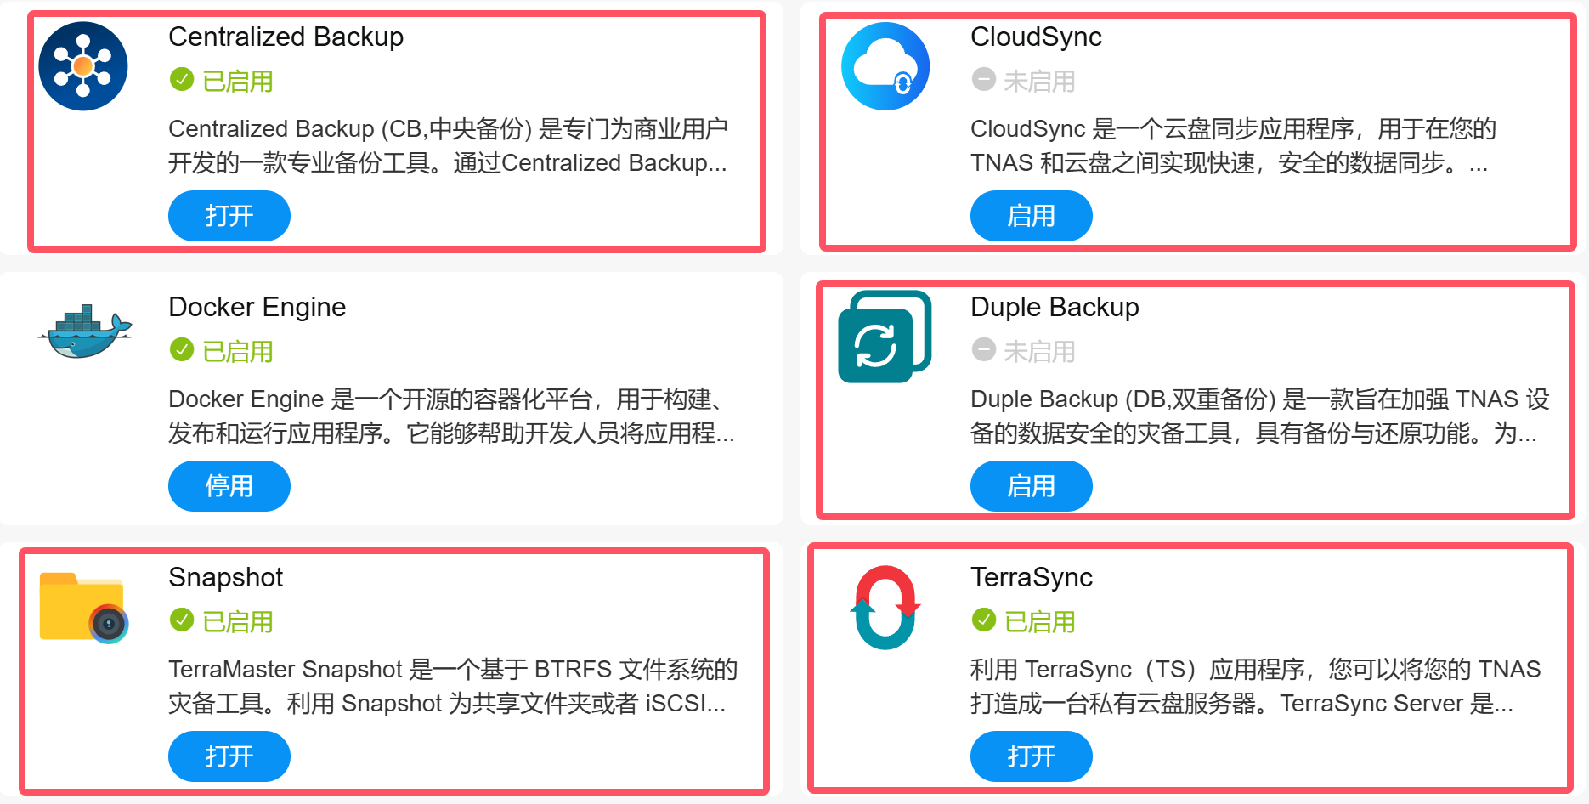Click the Centralized Backup app icon
This screenshot has width=1589, height=804.
tap(83, 66)
